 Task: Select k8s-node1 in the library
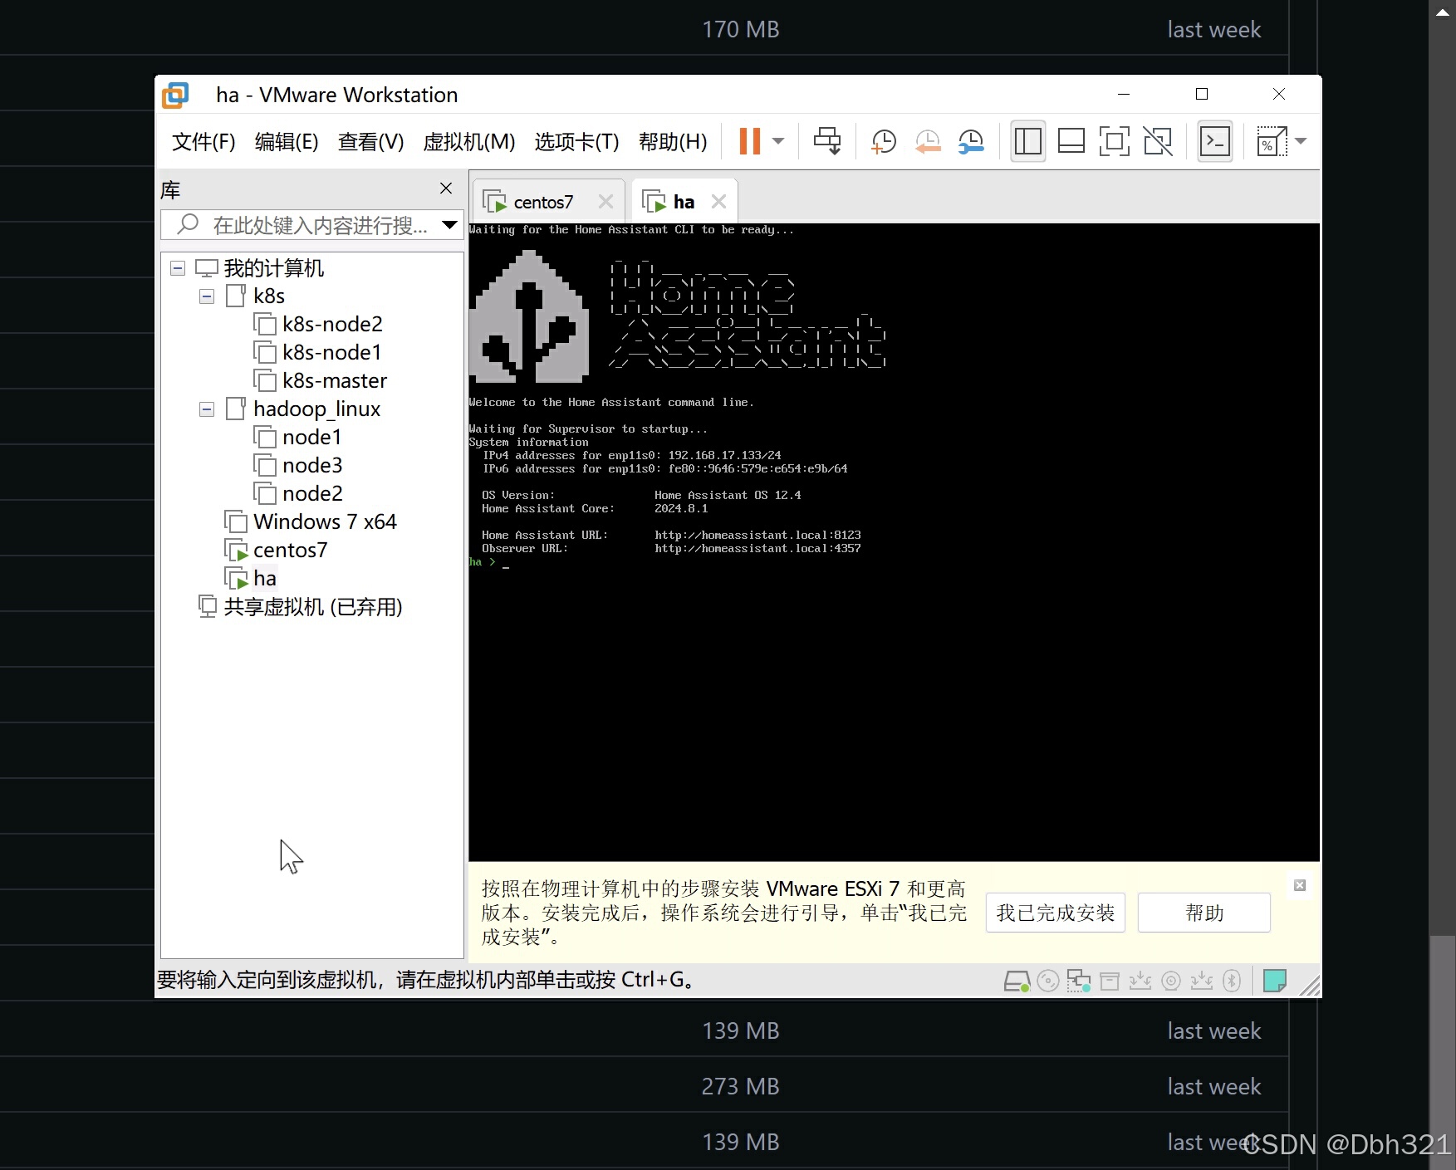click(331, 352)
